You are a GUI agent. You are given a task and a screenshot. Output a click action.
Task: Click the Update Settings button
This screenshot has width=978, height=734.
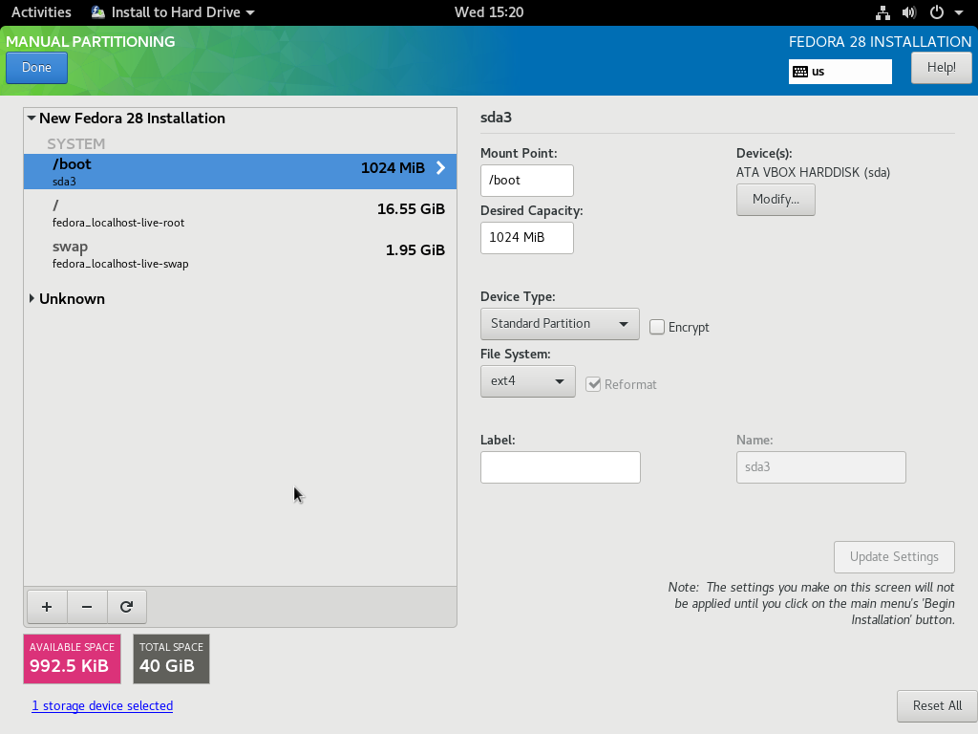pyautogui.click(x=894, y=557)
